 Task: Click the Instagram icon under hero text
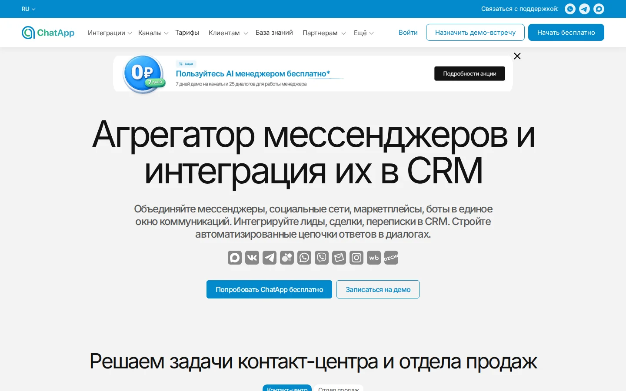point(356,258)
